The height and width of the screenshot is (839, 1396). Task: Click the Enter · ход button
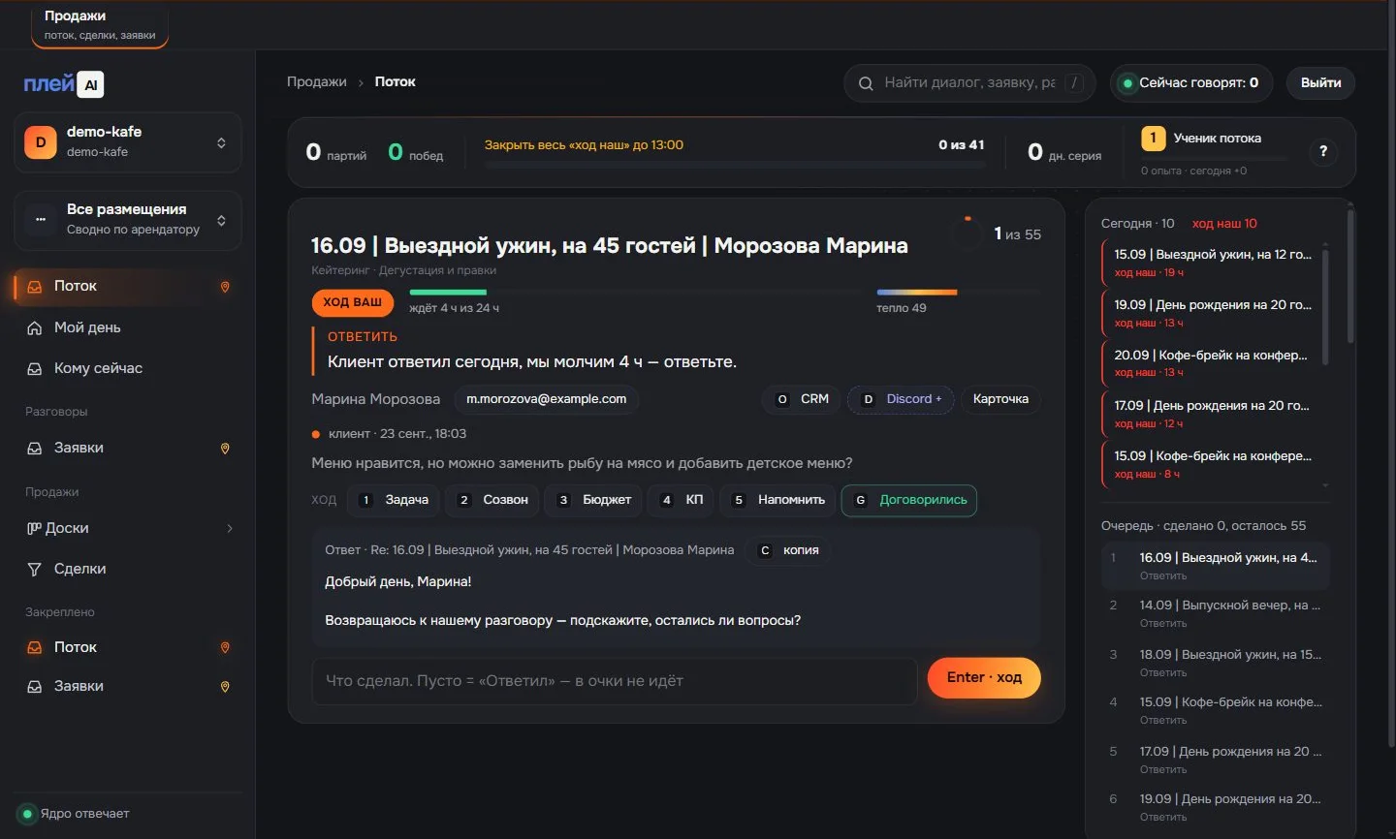(984, 677)
